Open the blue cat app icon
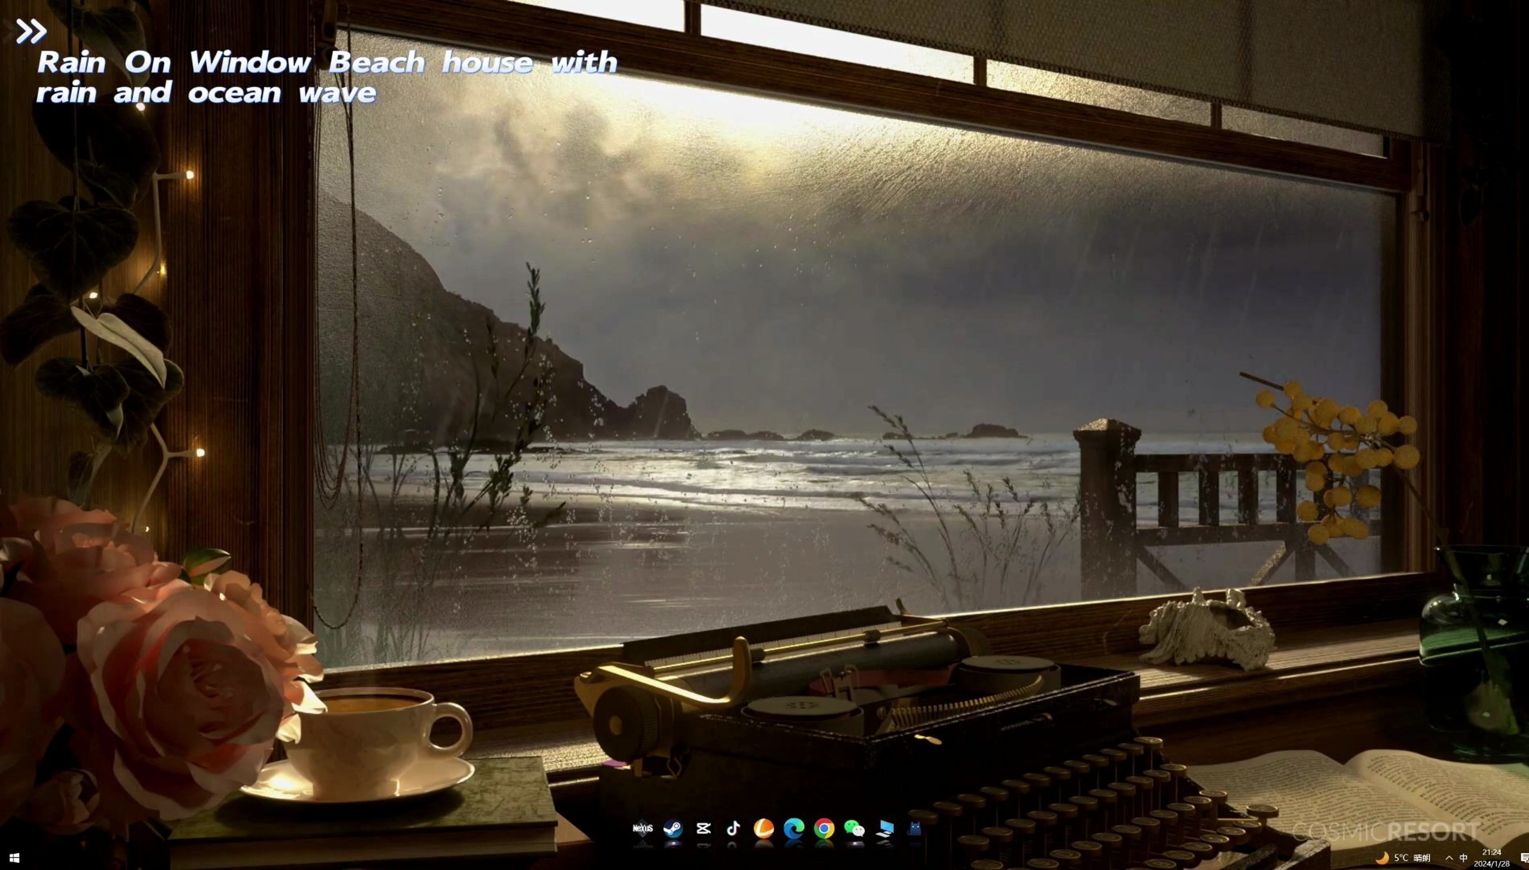 click(915, 828)
